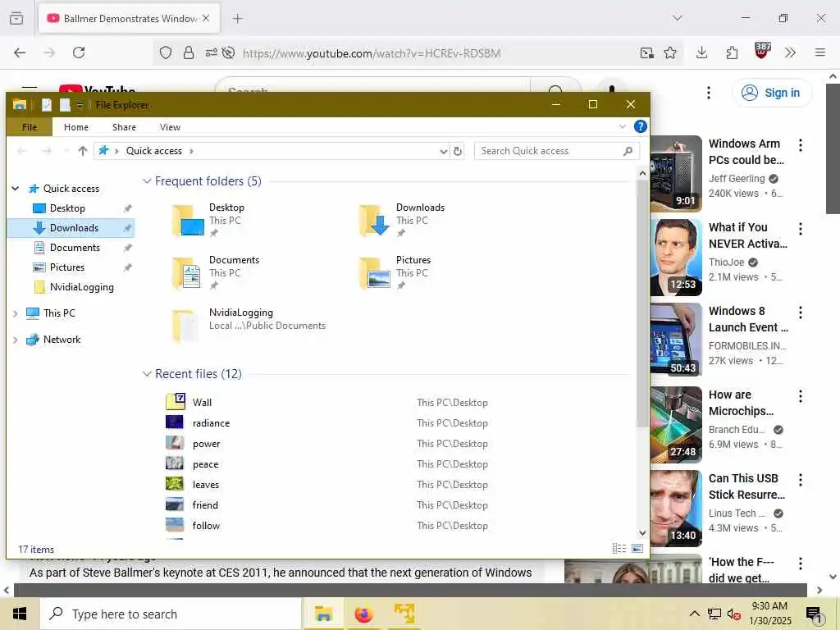Reload the YouTube page in Firefox

click(79, 52)
